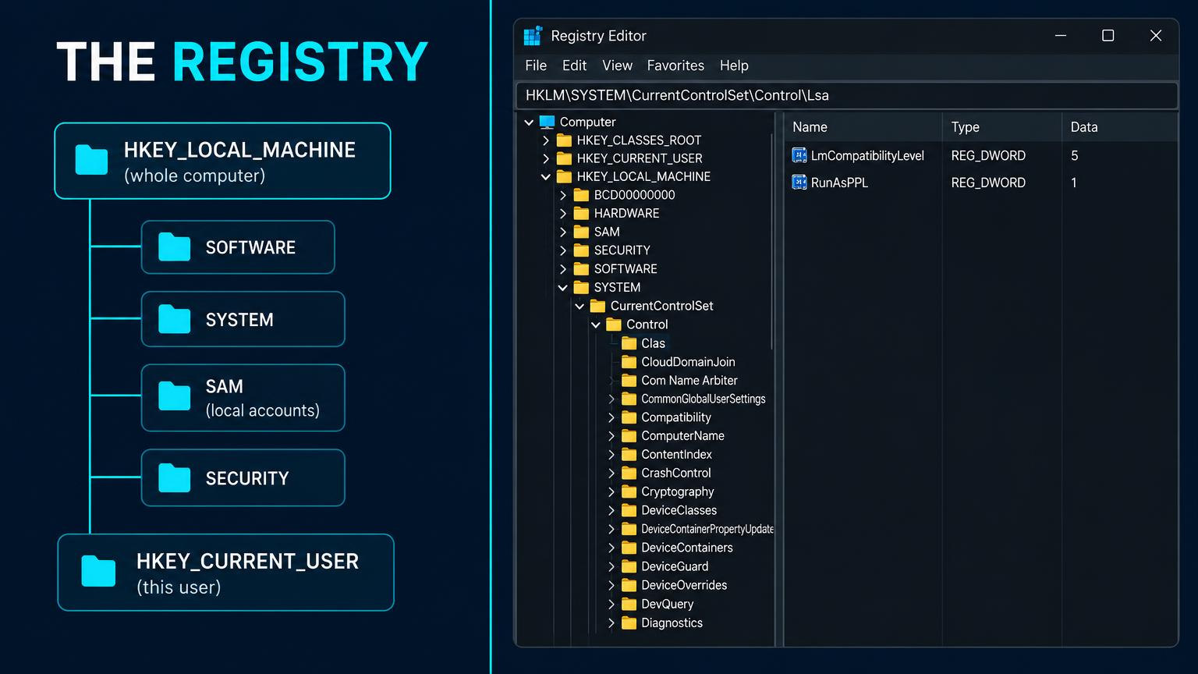The image size is (1198, 674).
Task: Click the SYSTEM folder icon in Registry Editor tree
Action: (581, 288)
